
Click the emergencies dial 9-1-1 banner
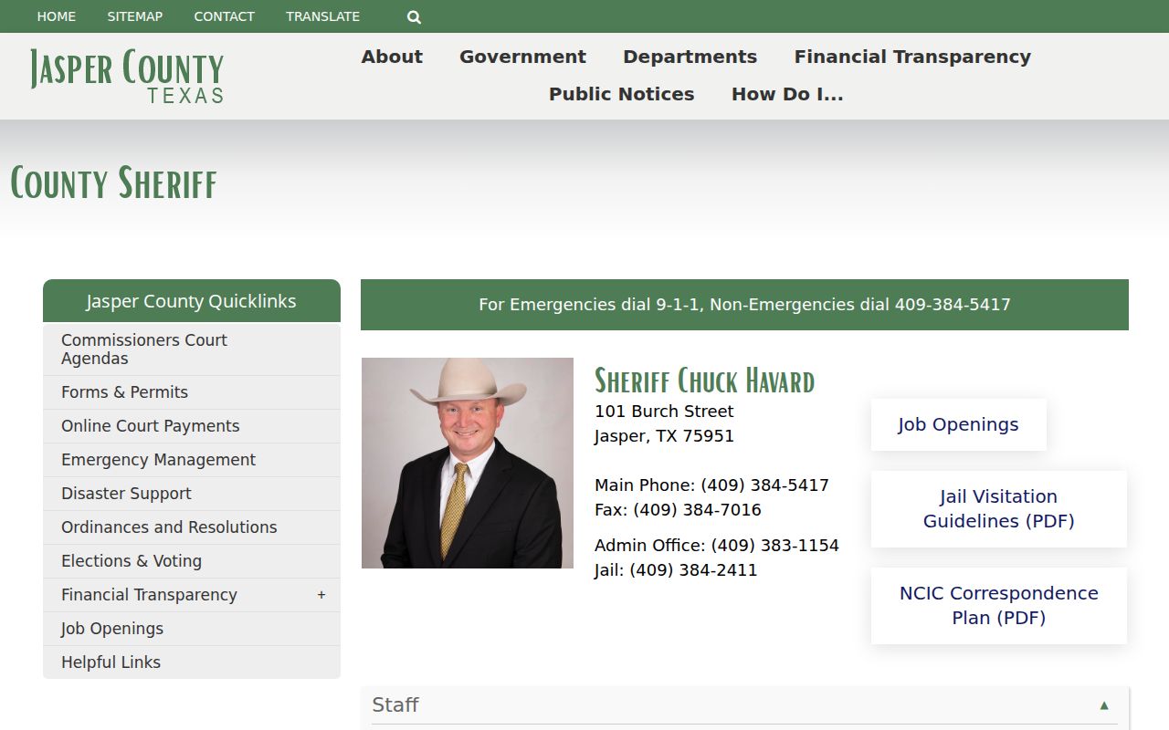[x=744, y=305]
